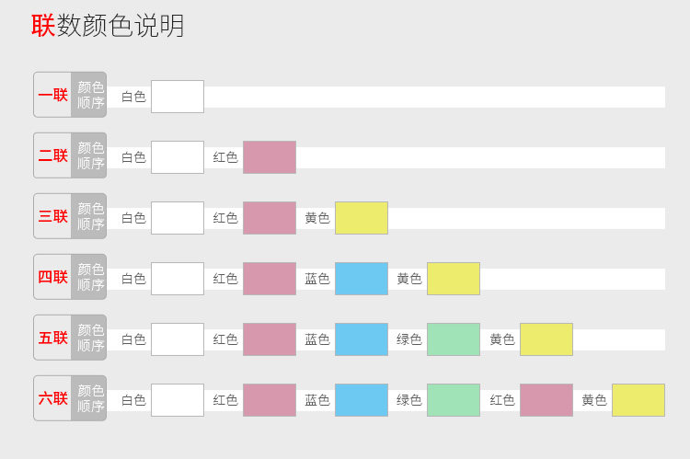The width and height of the screenshot is (690, 459).
Task: Click the white swatch in 一联 row
Action: pyautogui.click(x=178, y=97)
